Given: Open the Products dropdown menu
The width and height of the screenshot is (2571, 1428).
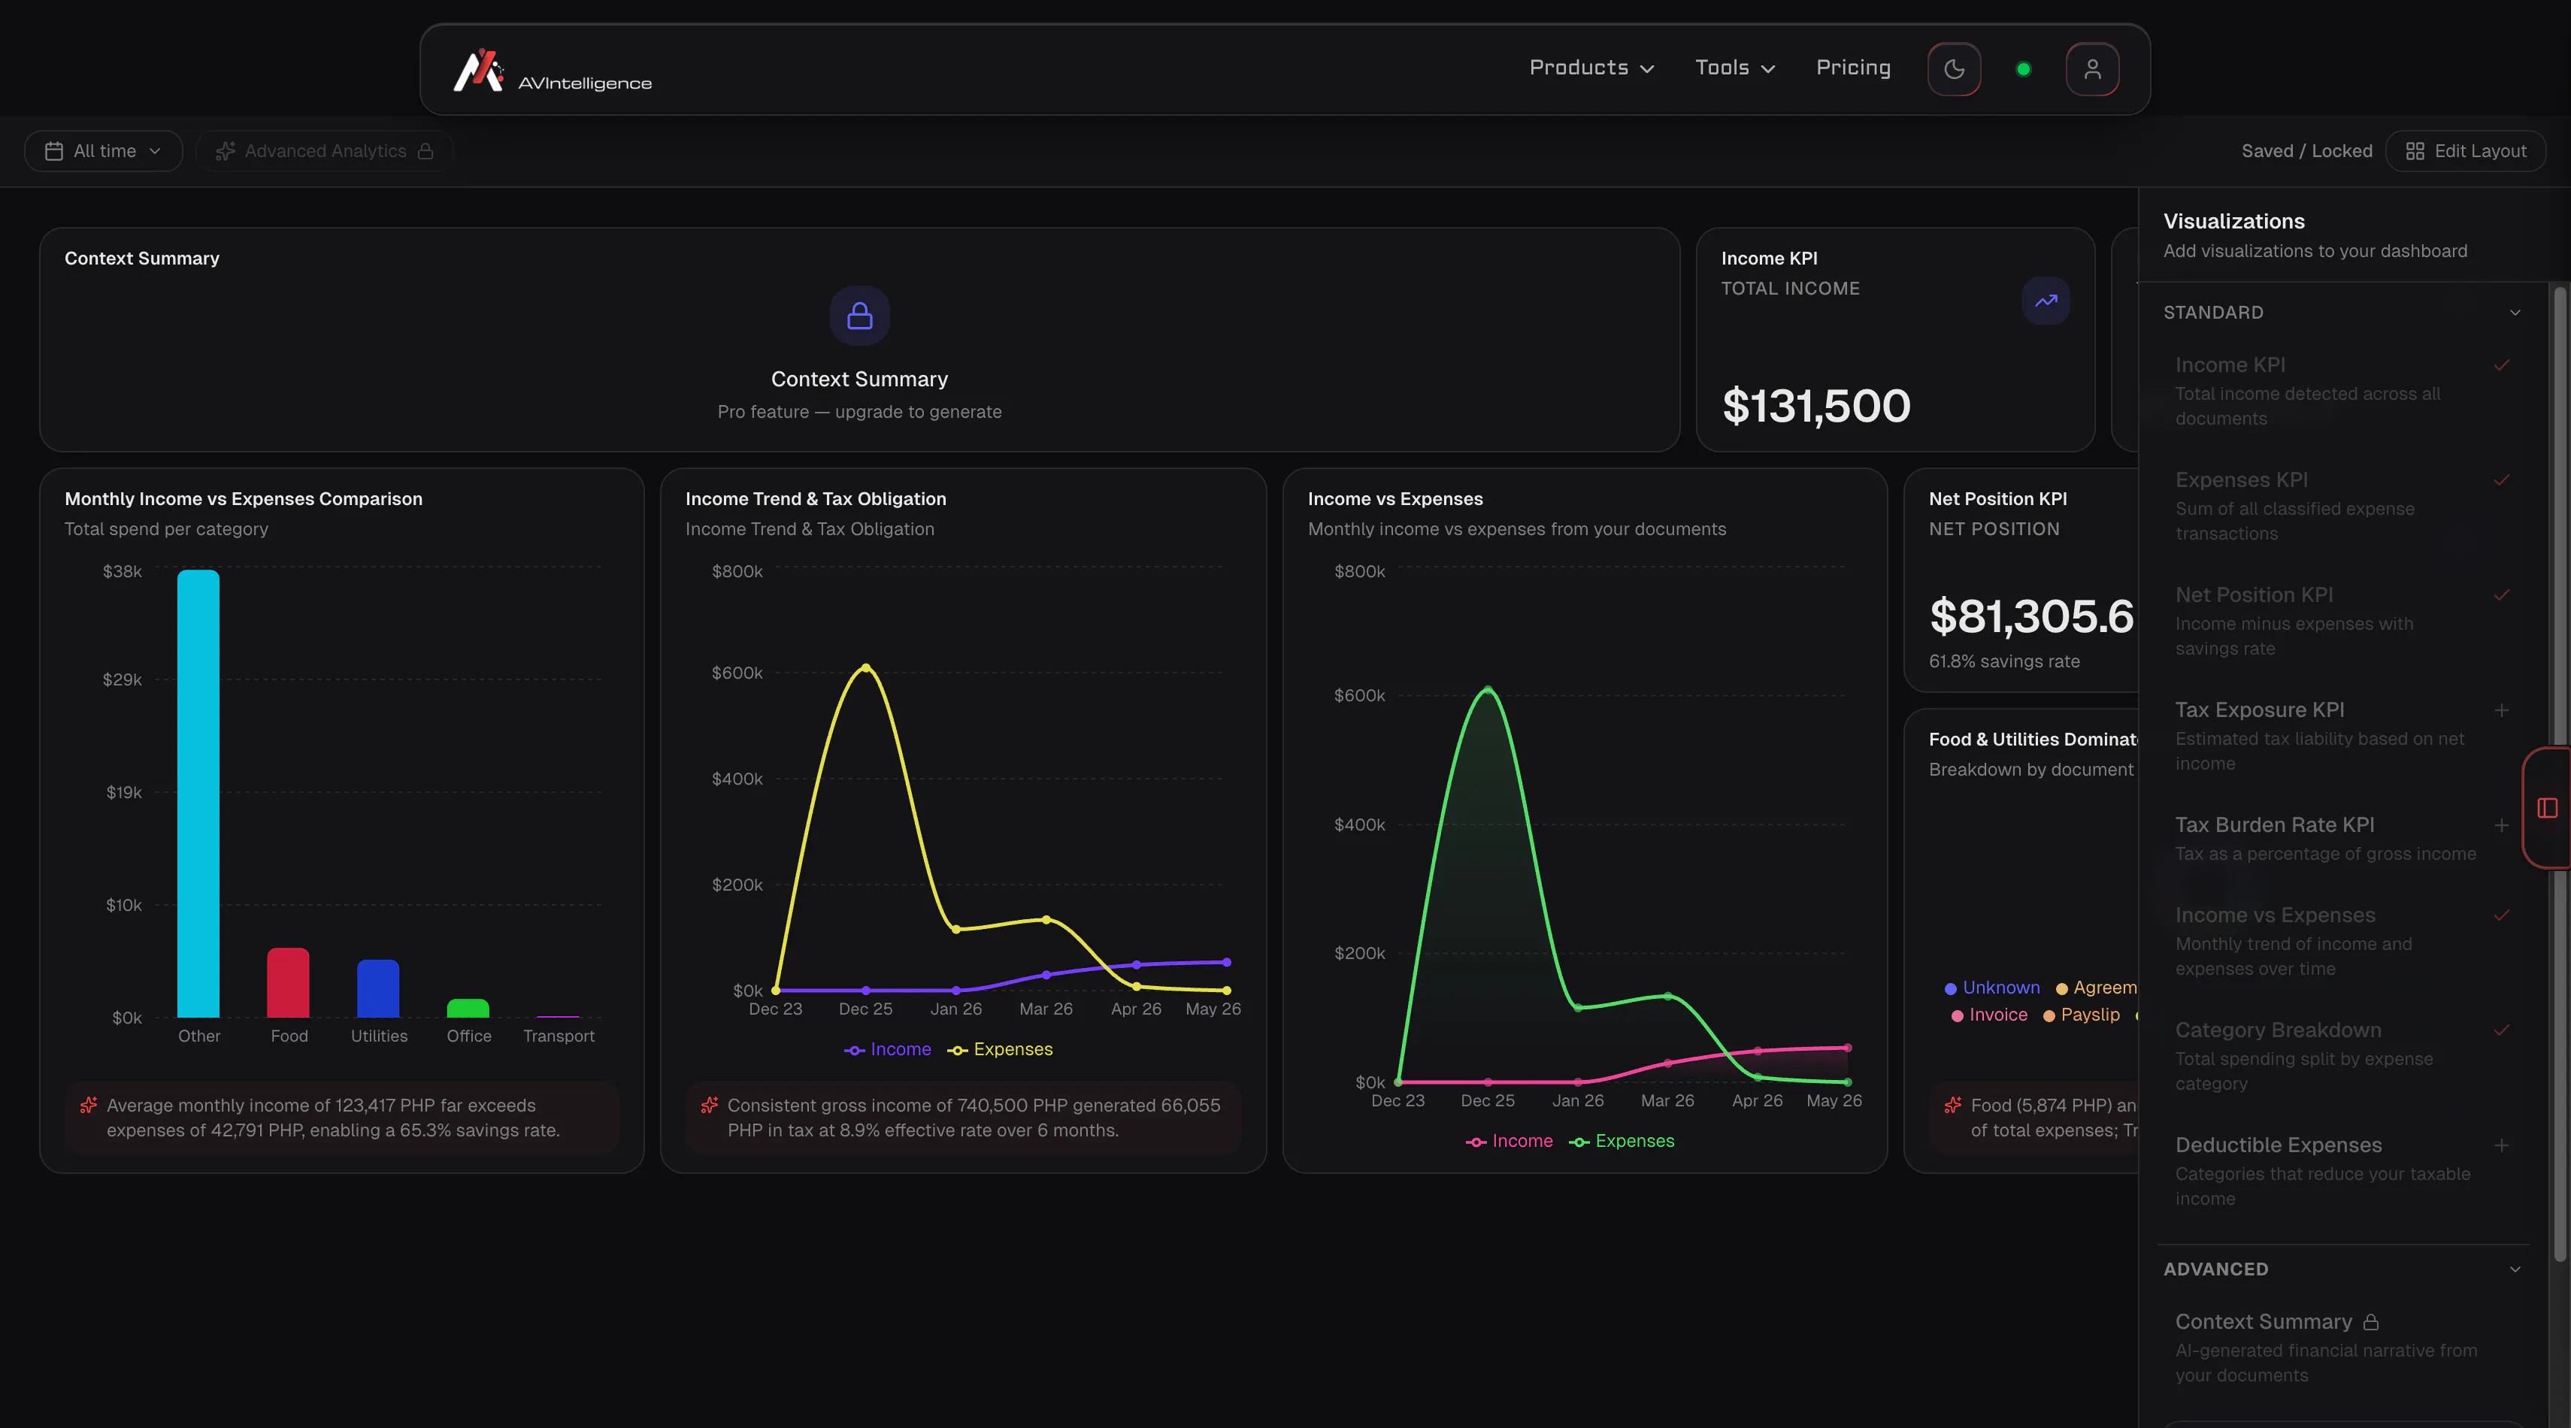Looking at the screenshot, I should click(1592, 68).
